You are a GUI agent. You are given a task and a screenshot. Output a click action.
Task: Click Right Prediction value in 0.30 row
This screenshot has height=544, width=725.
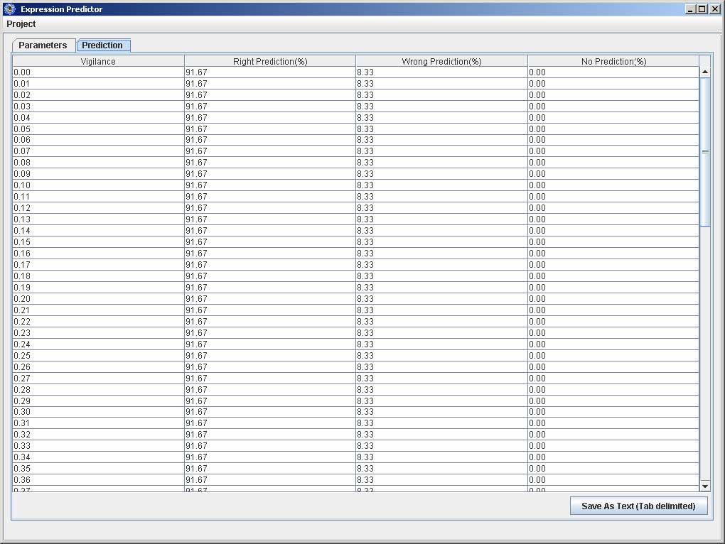tap(270, 412)
